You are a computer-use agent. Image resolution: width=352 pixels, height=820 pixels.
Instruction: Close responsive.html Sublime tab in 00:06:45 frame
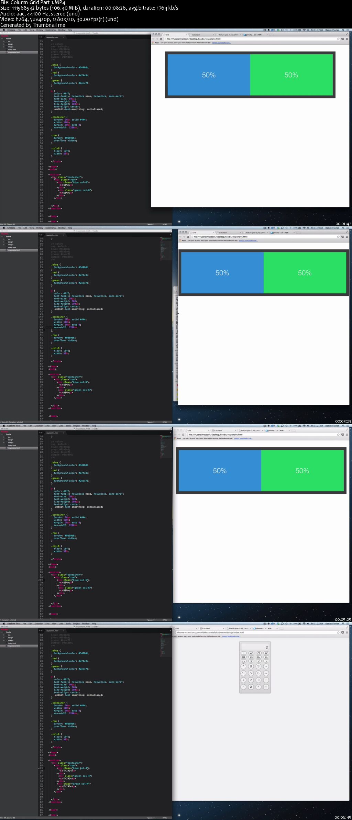click(x=64, y=630)
